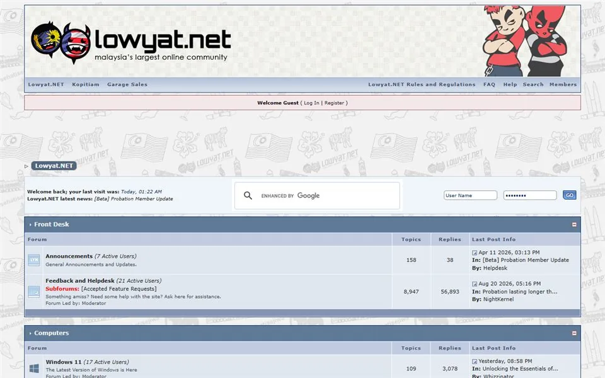View the NightKernel user profile

point(498,299)
